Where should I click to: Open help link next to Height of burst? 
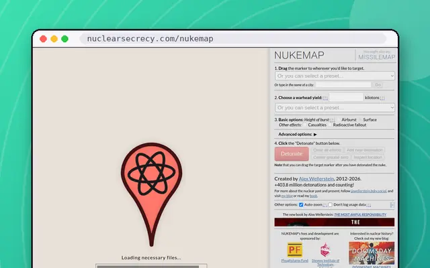tap(333, 120)
